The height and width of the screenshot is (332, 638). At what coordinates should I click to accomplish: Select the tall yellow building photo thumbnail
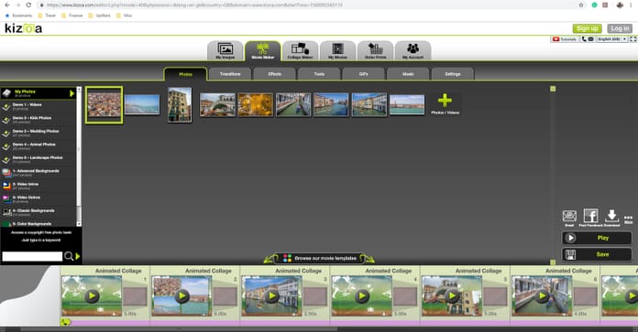180,104
